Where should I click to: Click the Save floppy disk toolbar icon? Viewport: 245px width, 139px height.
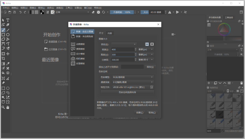pos(14,12)
